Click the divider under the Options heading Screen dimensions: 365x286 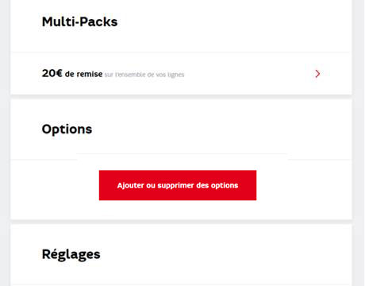181,160
